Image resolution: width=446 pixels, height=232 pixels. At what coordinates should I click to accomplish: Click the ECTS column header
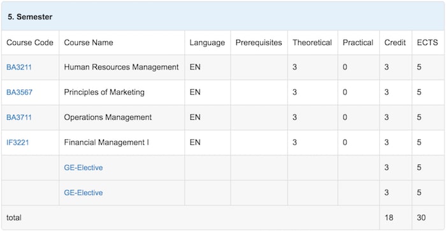click(428, 43)
